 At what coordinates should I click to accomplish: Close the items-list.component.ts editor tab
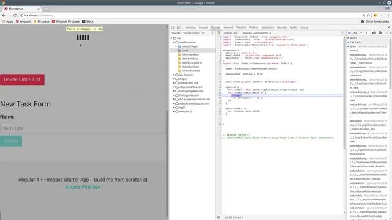271,33
